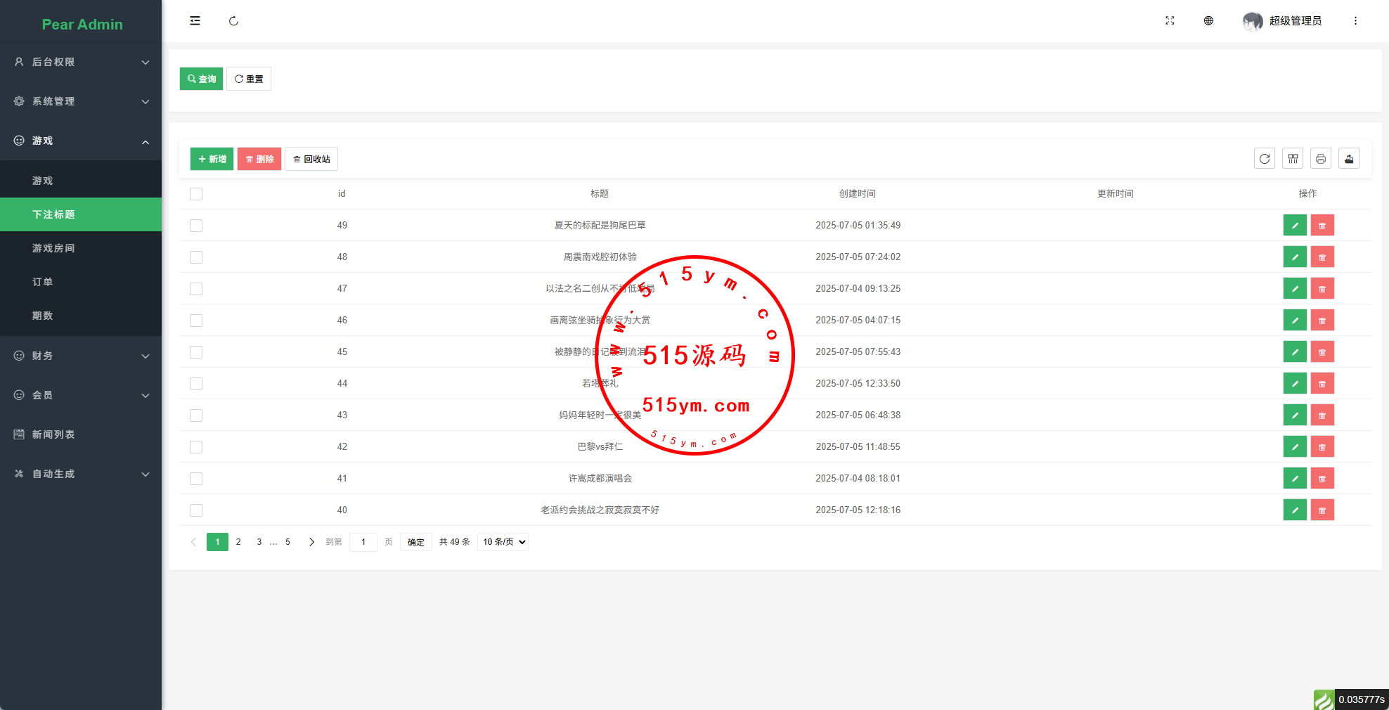
Task: Expand the 系统管理 sidebar menu
Action: 81,101
